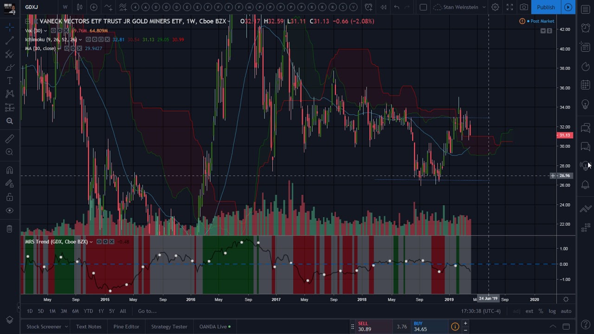Expand the MRS Trend legend dropdown arrow
The width and height of the screenshot is (594, 334).
pyautogui.click(x=91, y=242)
